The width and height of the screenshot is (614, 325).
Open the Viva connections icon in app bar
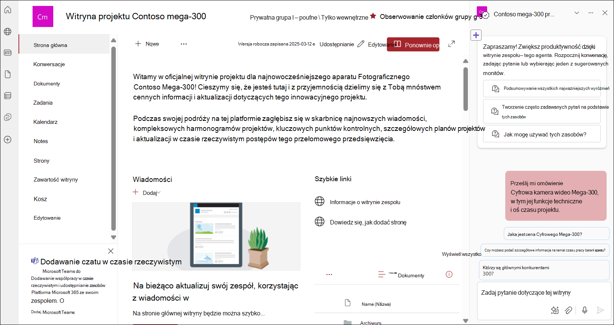(8, 117)
